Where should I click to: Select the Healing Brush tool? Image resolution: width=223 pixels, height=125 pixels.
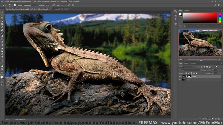2,30
